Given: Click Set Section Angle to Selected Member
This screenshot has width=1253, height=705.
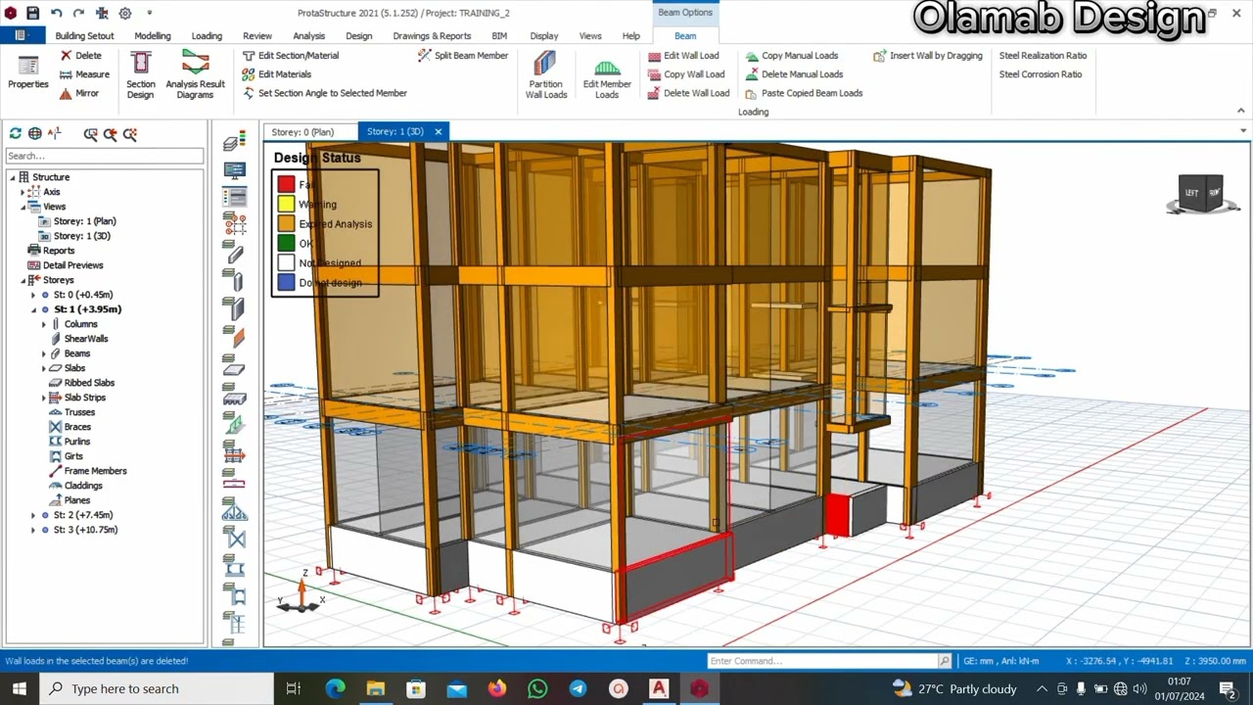Looking at the screenshot, I should click(324, 93).
